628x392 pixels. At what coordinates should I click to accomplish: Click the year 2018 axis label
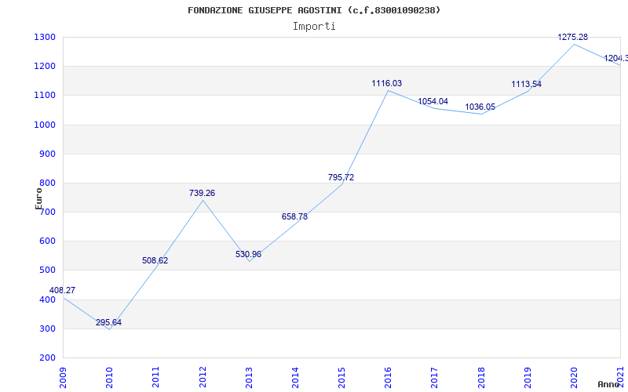pyautogui.click(x=481, y=377)
